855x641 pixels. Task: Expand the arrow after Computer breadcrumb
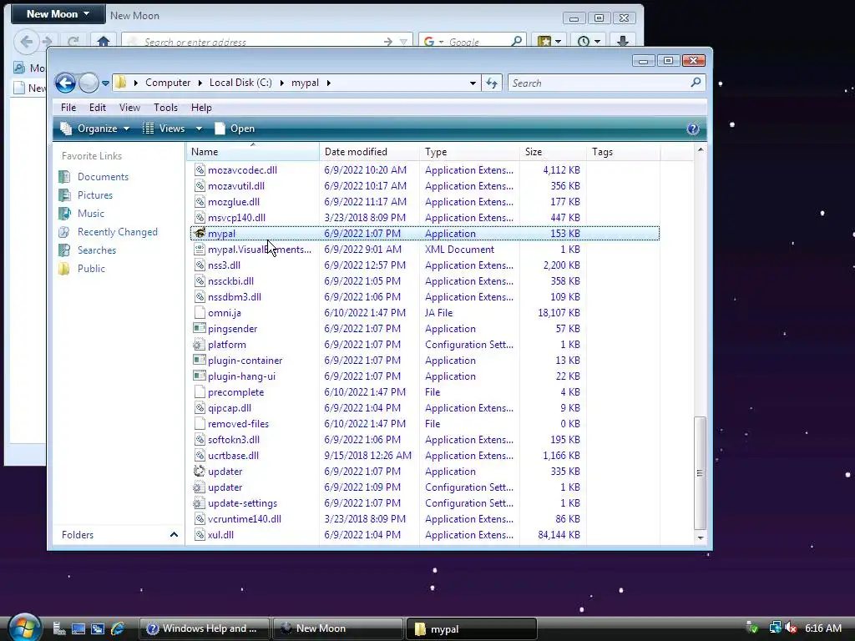coord(200,83)
